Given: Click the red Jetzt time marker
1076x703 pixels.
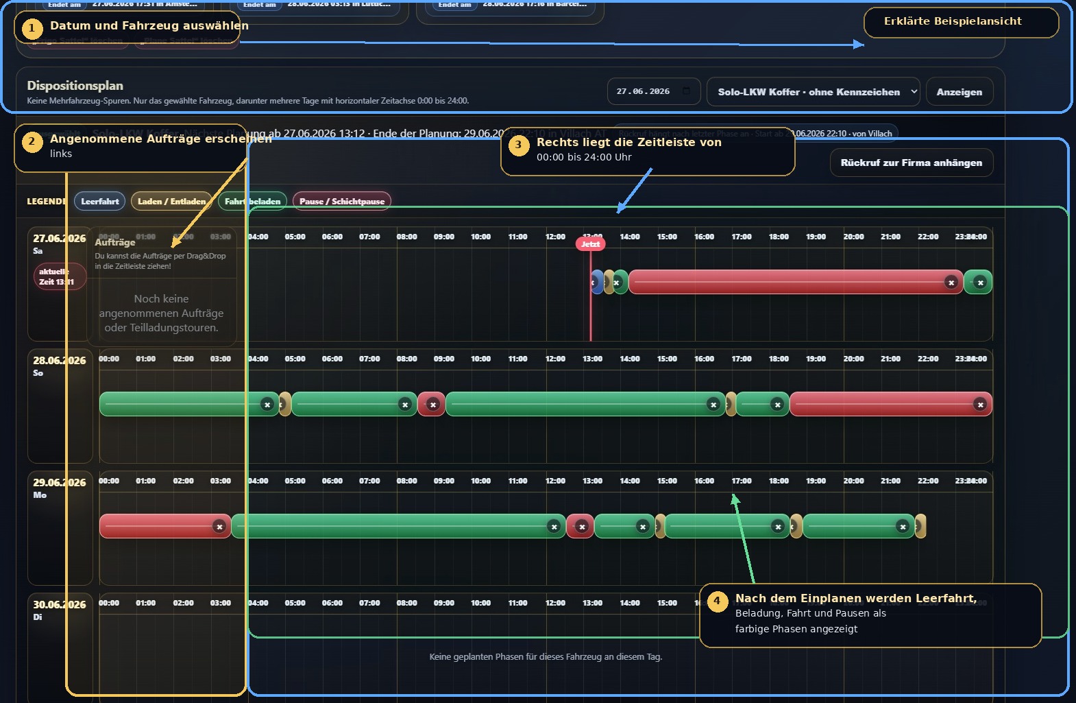Looking at the screenshot, I should coord(591,244).
